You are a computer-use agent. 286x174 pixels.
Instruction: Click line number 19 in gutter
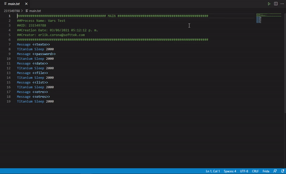[9, 101]
